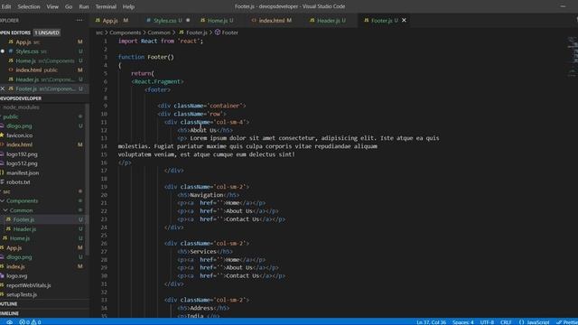Collapse the public folder
The image size is (578, 325).
(11, 116)
